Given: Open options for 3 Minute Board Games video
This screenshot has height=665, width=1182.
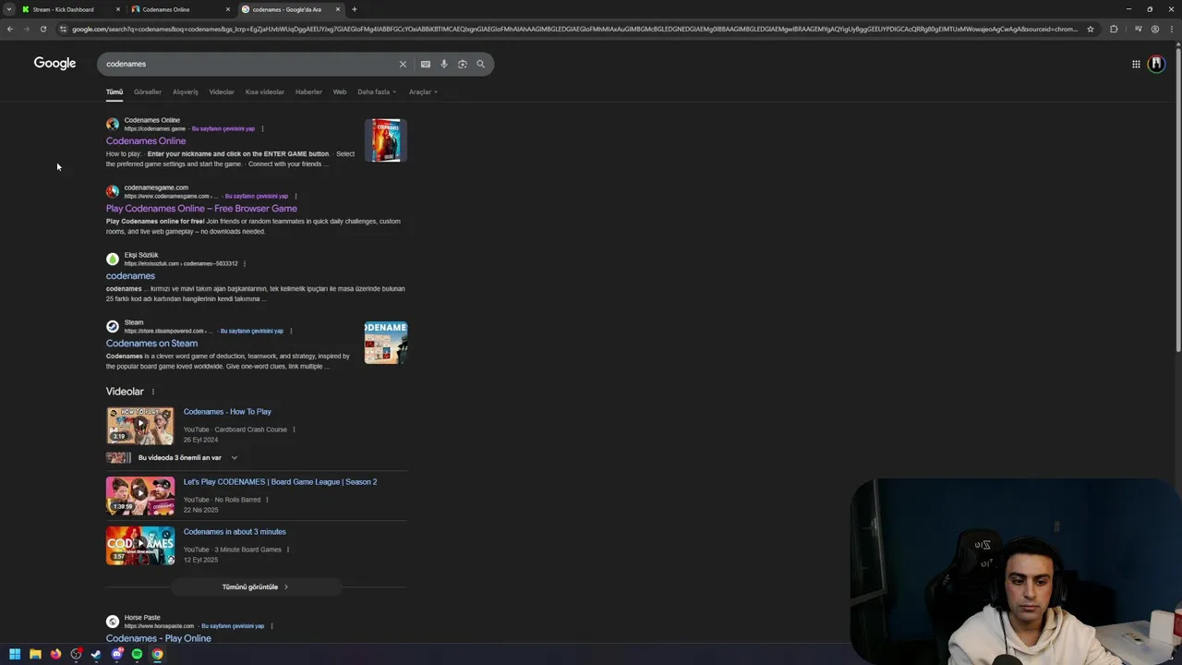Looking at the screenshot, I should (x=288, y=550).
